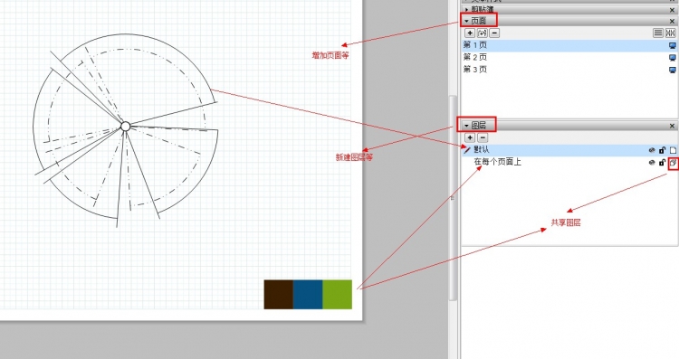
Task: Delete the selected layer with the minus button
Action: 483,137
